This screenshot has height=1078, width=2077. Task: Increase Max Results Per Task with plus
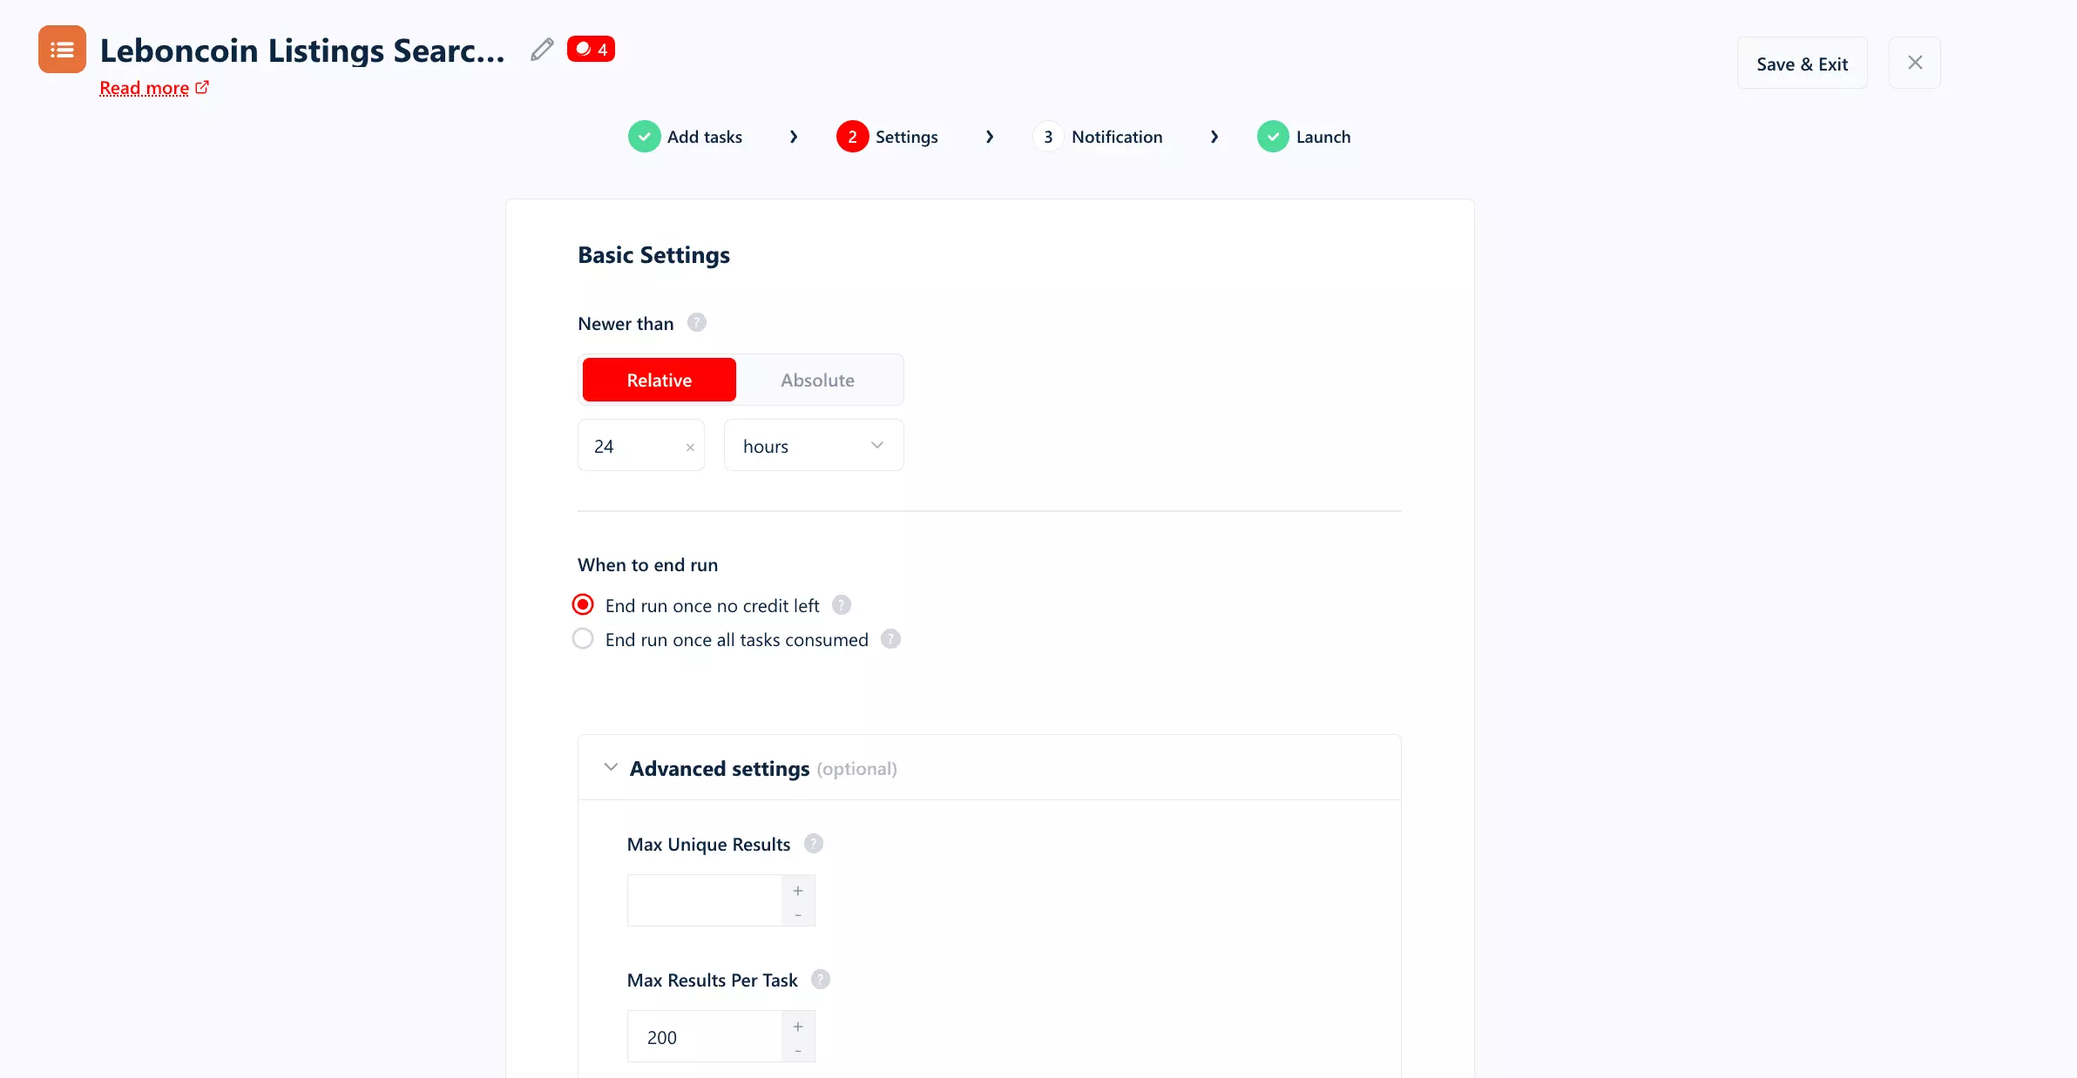(798, 1026)
